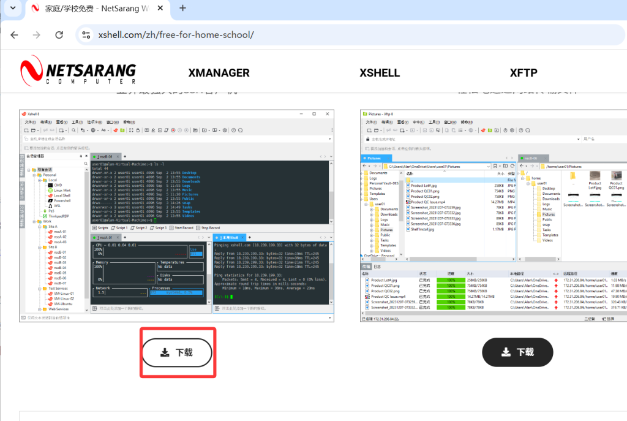Reload the xshell.com page
Screen dimensions: 627x421
(x=59, y=35)
